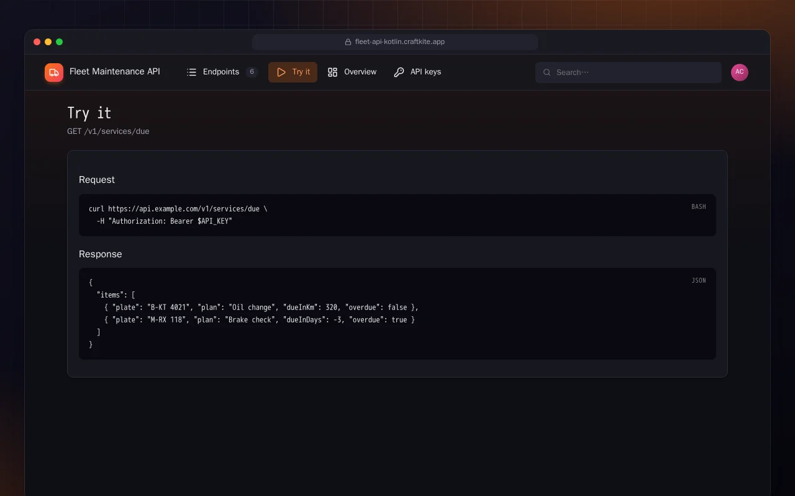795x496 pixels.
Task: Click the BASH language label
Action: (699, 207)
